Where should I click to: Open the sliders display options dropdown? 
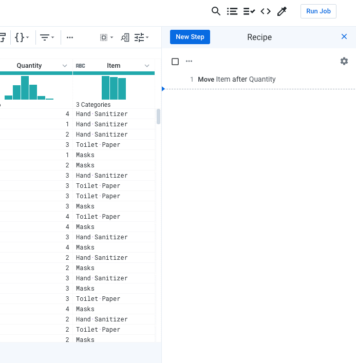point(141,37)
